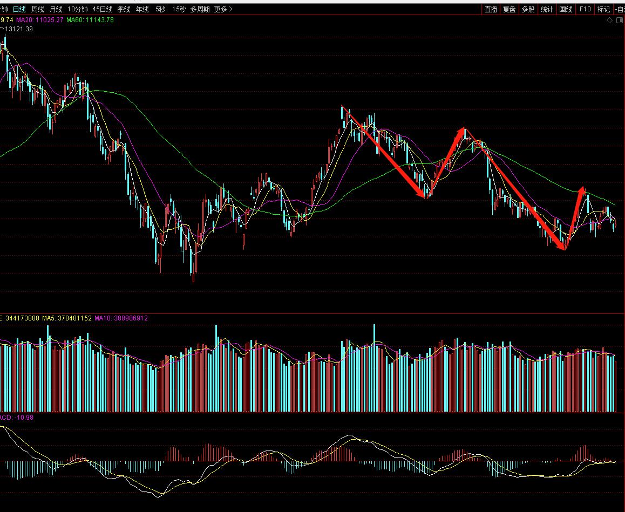Select the 5秒 period tab
625x512 pixels.
coord(161,9)
